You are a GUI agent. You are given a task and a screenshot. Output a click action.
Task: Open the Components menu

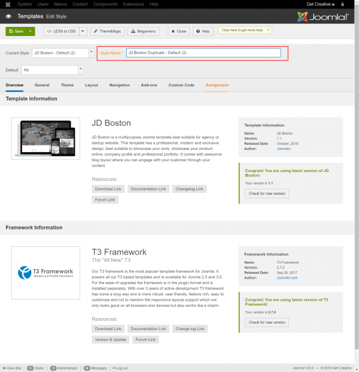pos(105,4)
